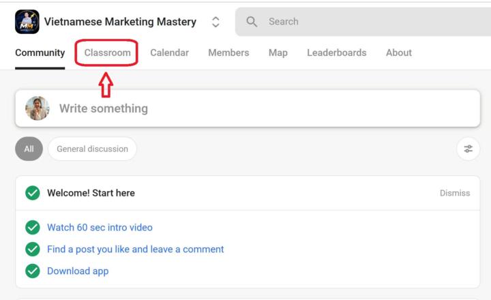This screenshot has height=300, width=491.
Task: Open Find a post you like and leave a comment
Action: (x=135, y=250)
